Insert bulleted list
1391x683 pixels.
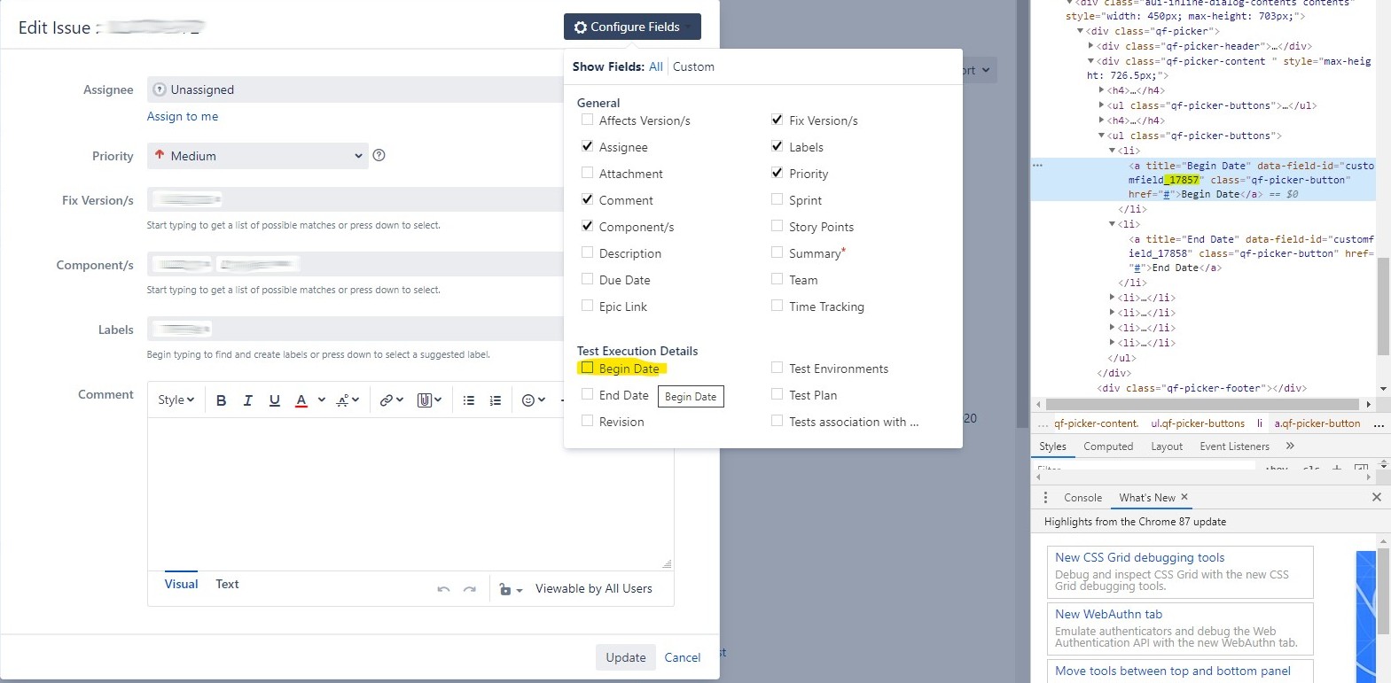coord(469,400)
